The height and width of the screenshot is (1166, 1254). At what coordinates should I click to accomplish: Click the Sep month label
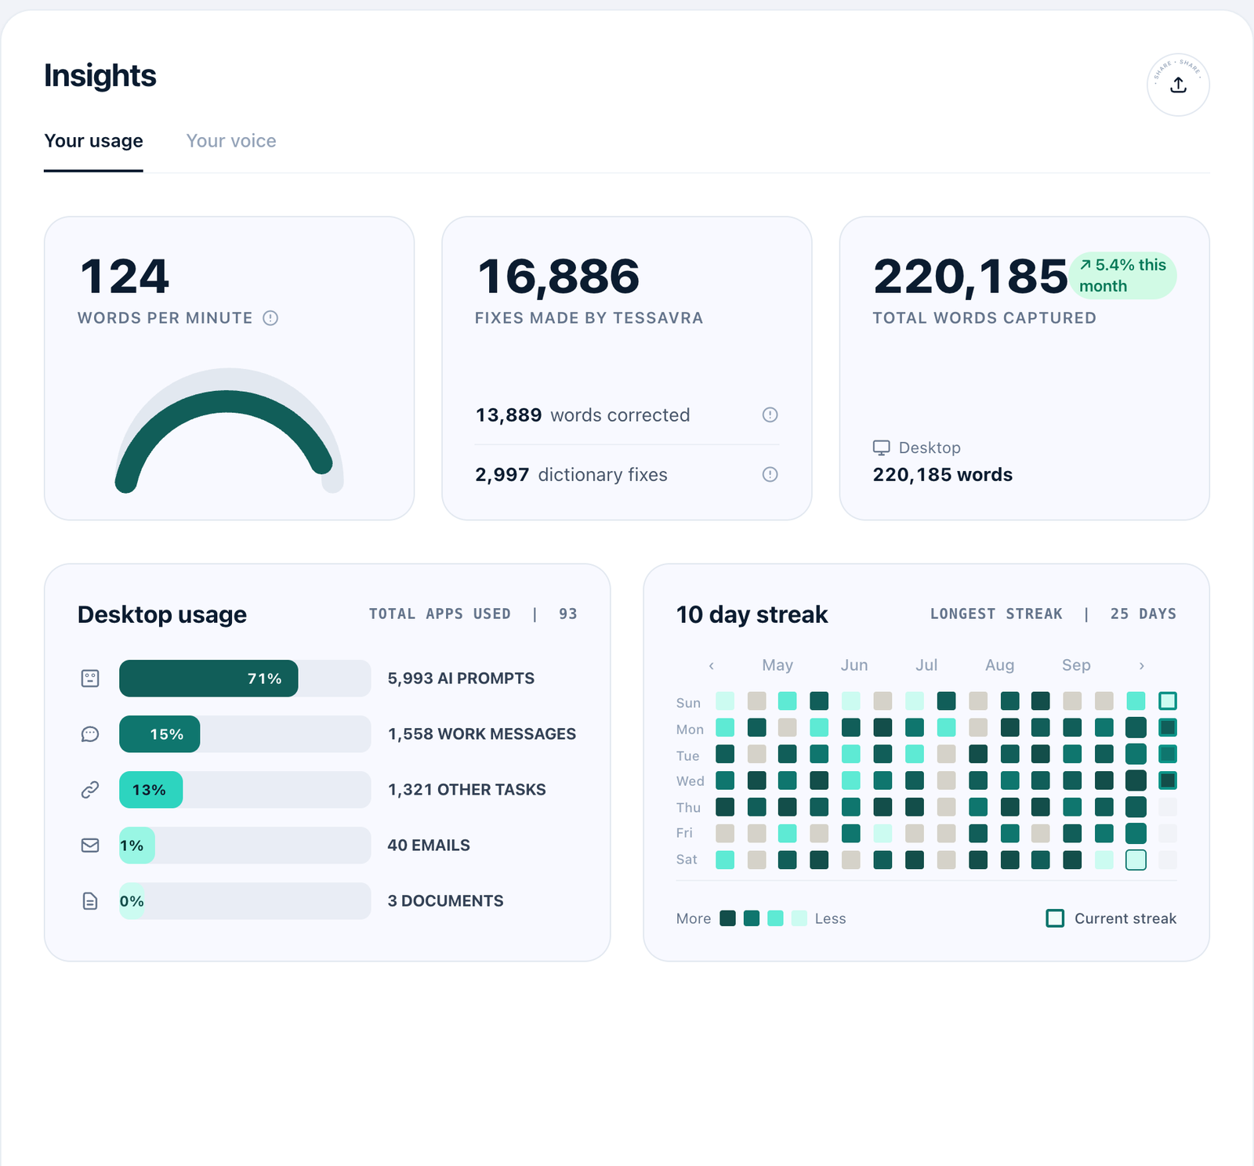tap(1076, 665)
